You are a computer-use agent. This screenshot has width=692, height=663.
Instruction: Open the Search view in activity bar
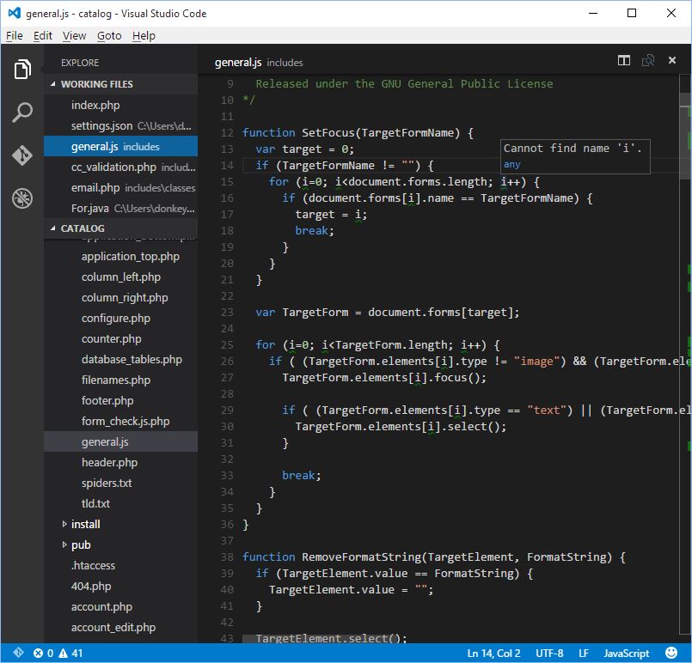click(x=22, y=113)
